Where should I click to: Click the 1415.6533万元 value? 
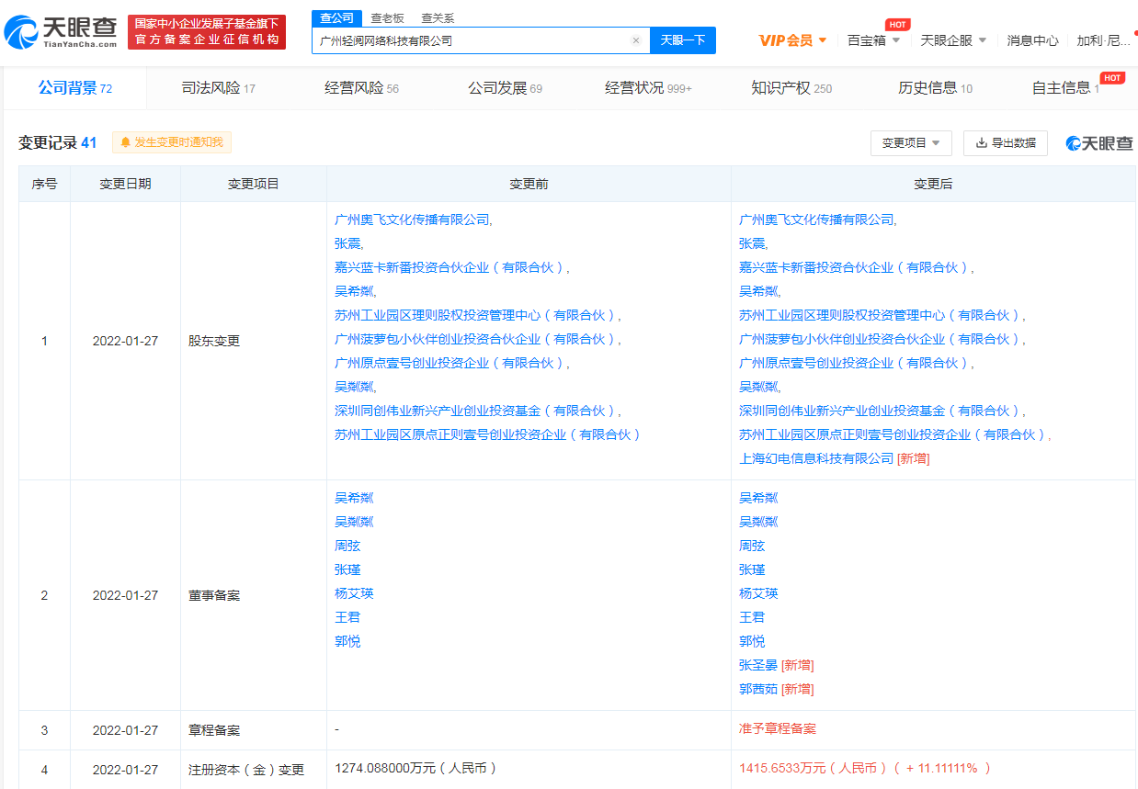[x=865, y=768]
